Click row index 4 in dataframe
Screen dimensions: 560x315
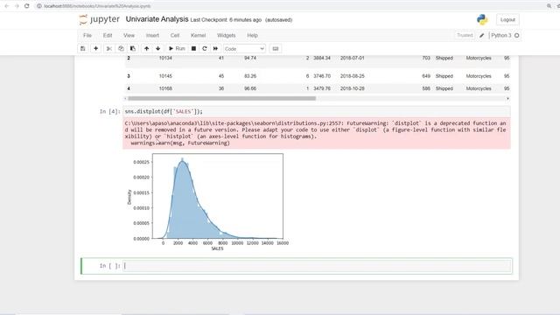tap(129, 88)
